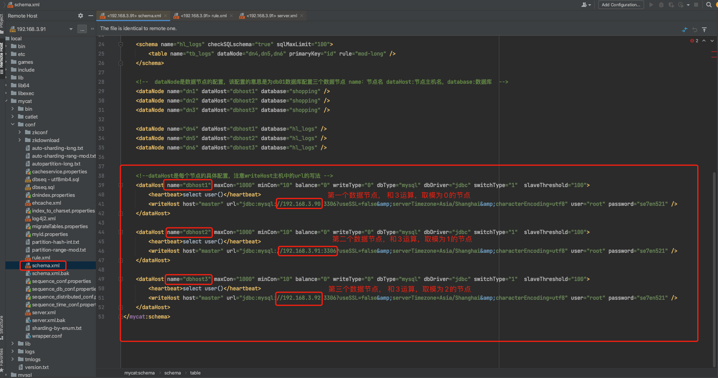
Task: Click the Debug bug icon
Action: [x=661, y=5]
